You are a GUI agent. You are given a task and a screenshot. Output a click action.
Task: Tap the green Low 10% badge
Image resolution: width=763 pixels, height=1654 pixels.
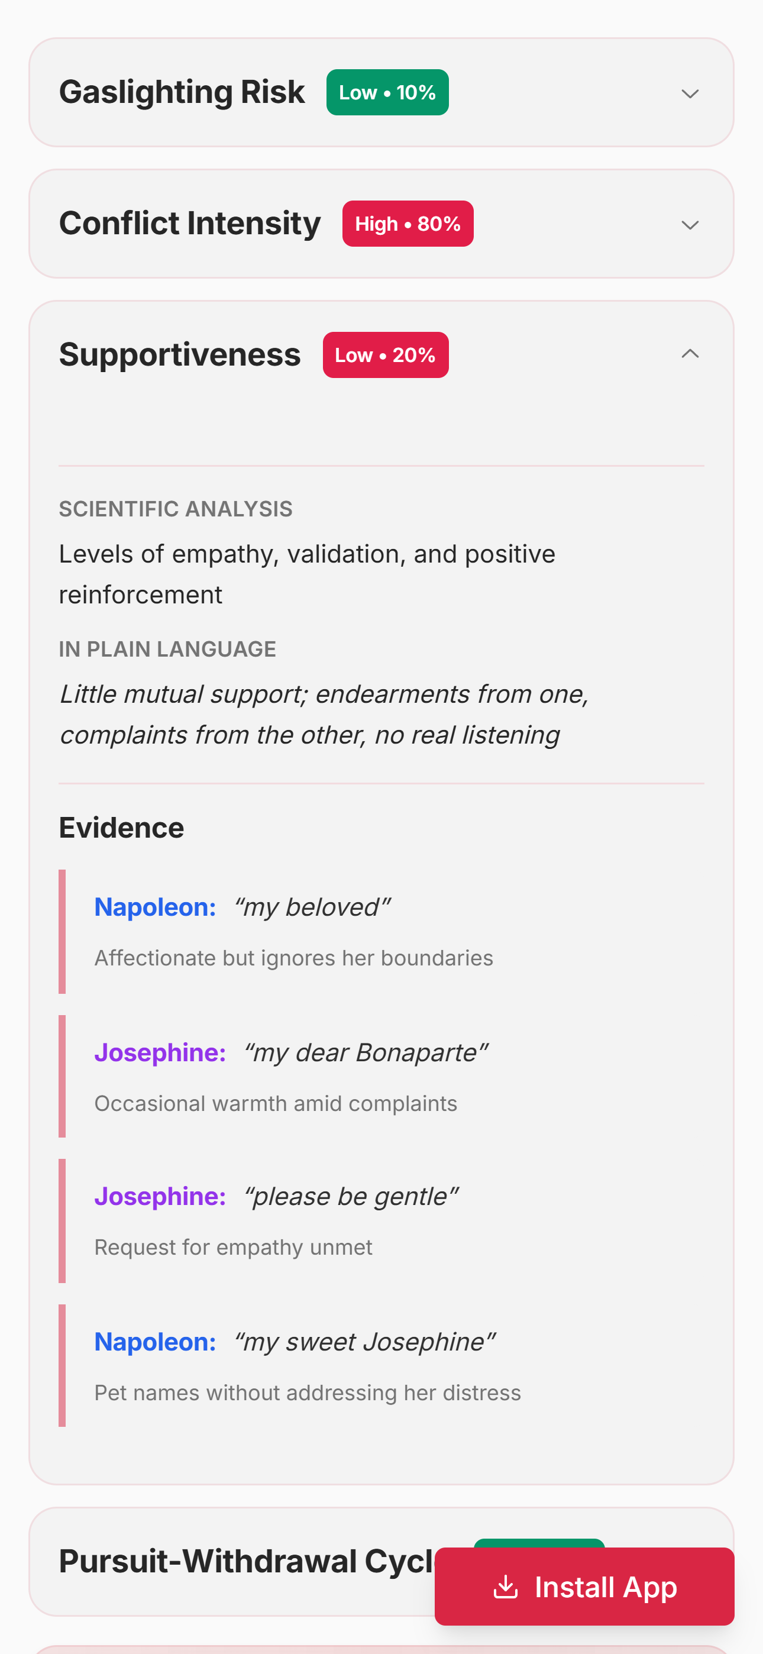click(x=387, y=92)
